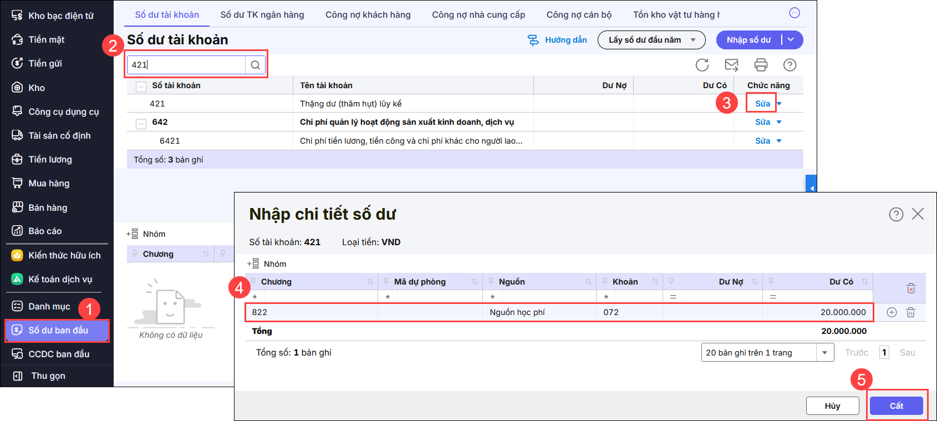
Task: Click the add row plus icon
Action: point(892,312)
